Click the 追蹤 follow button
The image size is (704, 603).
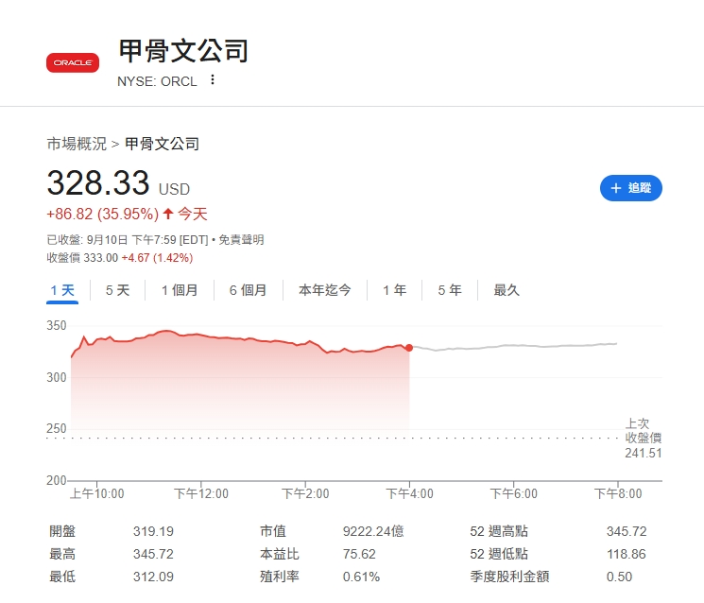pyautogui.click(x=631, y=188)
